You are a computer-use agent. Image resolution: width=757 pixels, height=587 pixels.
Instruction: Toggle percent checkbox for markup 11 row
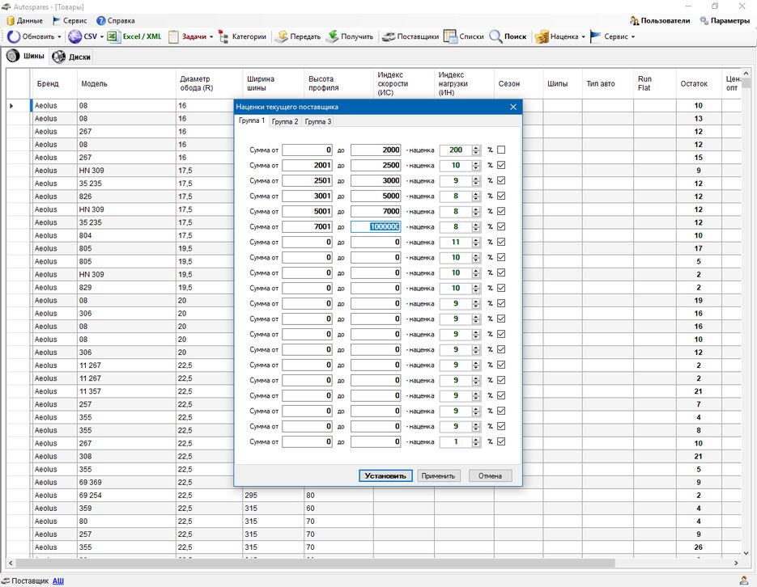pyautogui.click(x=501, y=242)
